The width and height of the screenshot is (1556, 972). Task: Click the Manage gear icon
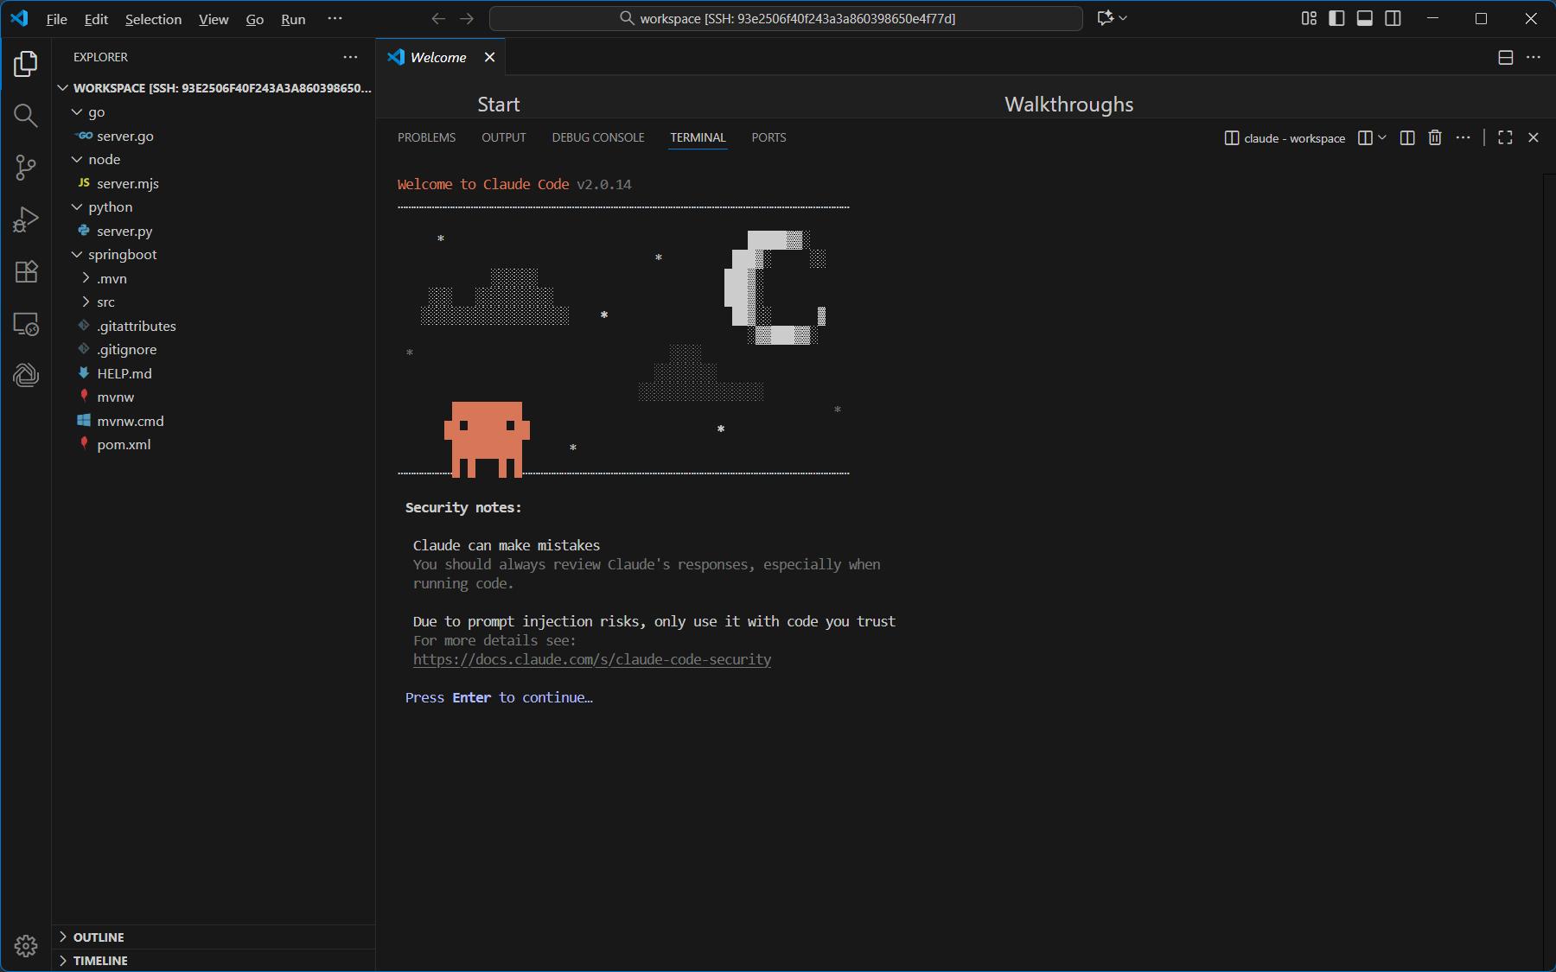(x=26, y=946)
